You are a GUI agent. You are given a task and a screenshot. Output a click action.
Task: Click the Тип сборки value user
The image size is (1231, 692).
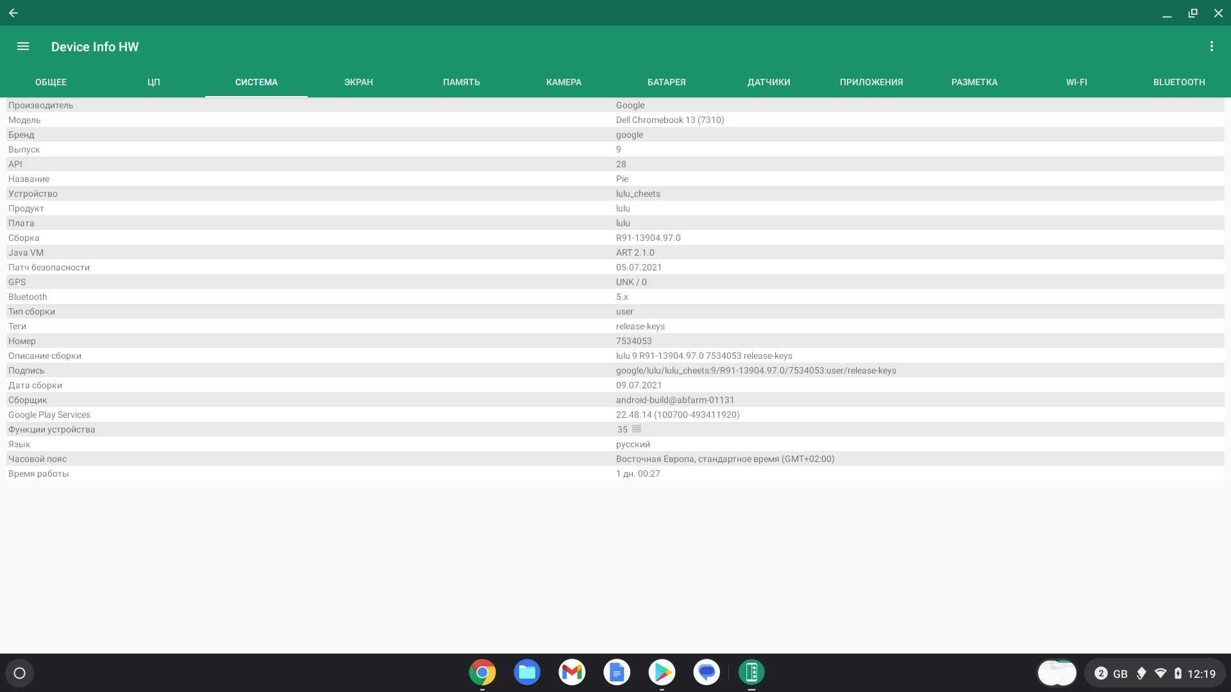624,311
